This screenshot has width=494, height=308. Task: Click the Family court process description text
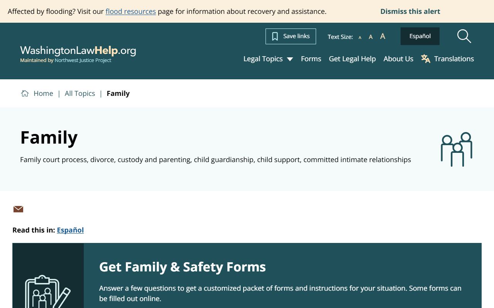(215, 159)
